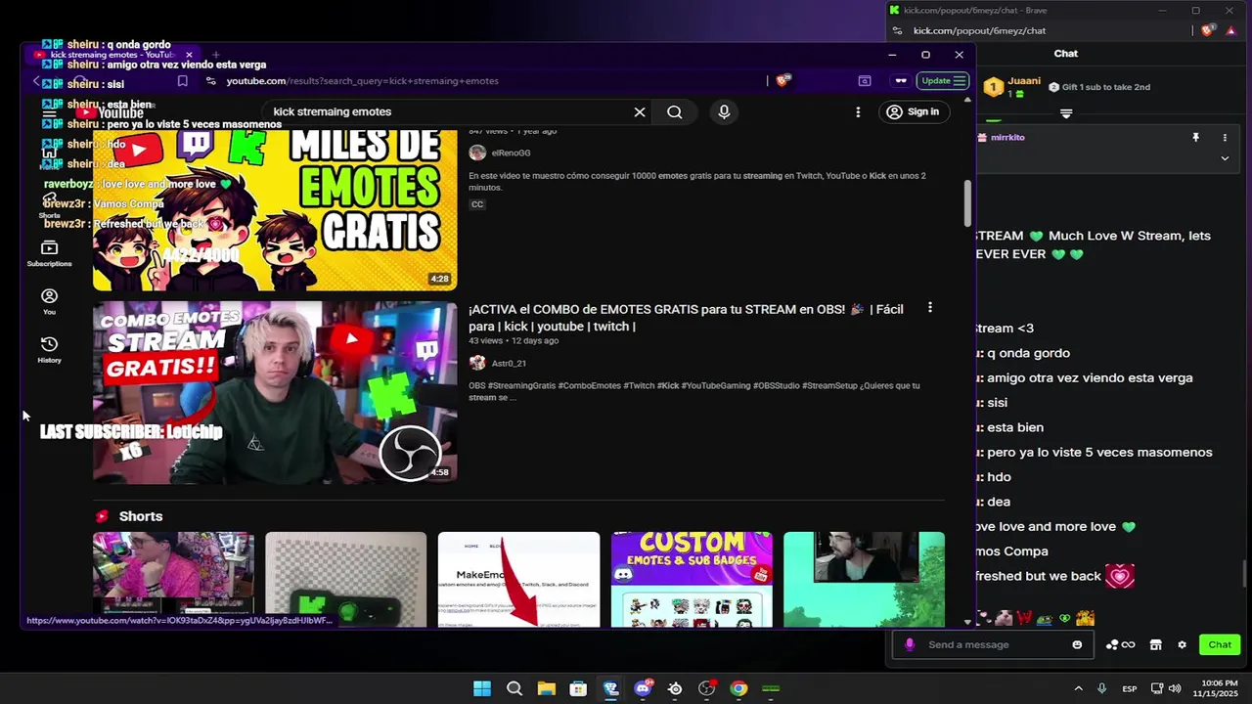Image resolution: width=1252 pixels, height=704 pixels.
Task: Open Brave menu via Update button
Action: pos(943,81)
